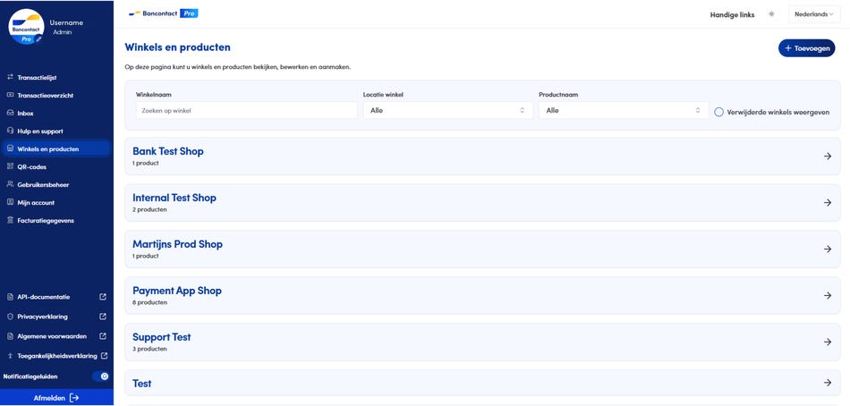The width and height of the screenshot is (850, 406).
Task: Open the Locatie winkel dropdown
Action: [447, 111]
